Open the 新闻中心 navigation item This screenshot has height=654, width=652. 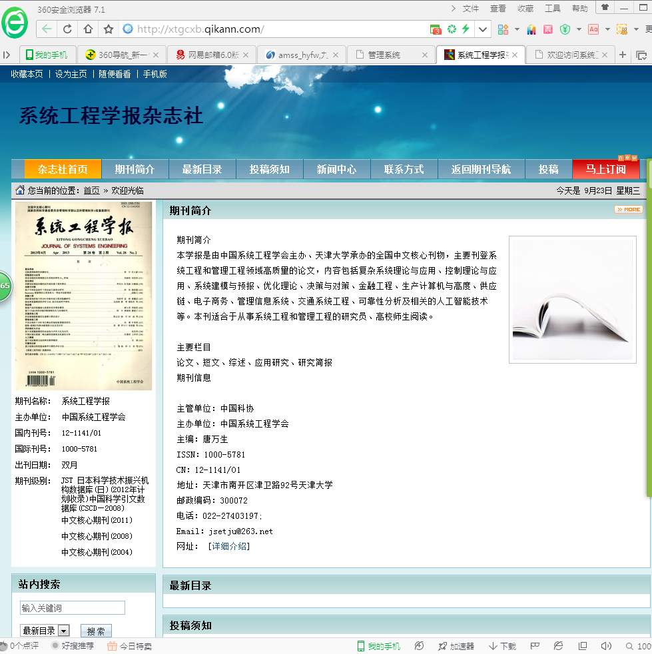336,169
